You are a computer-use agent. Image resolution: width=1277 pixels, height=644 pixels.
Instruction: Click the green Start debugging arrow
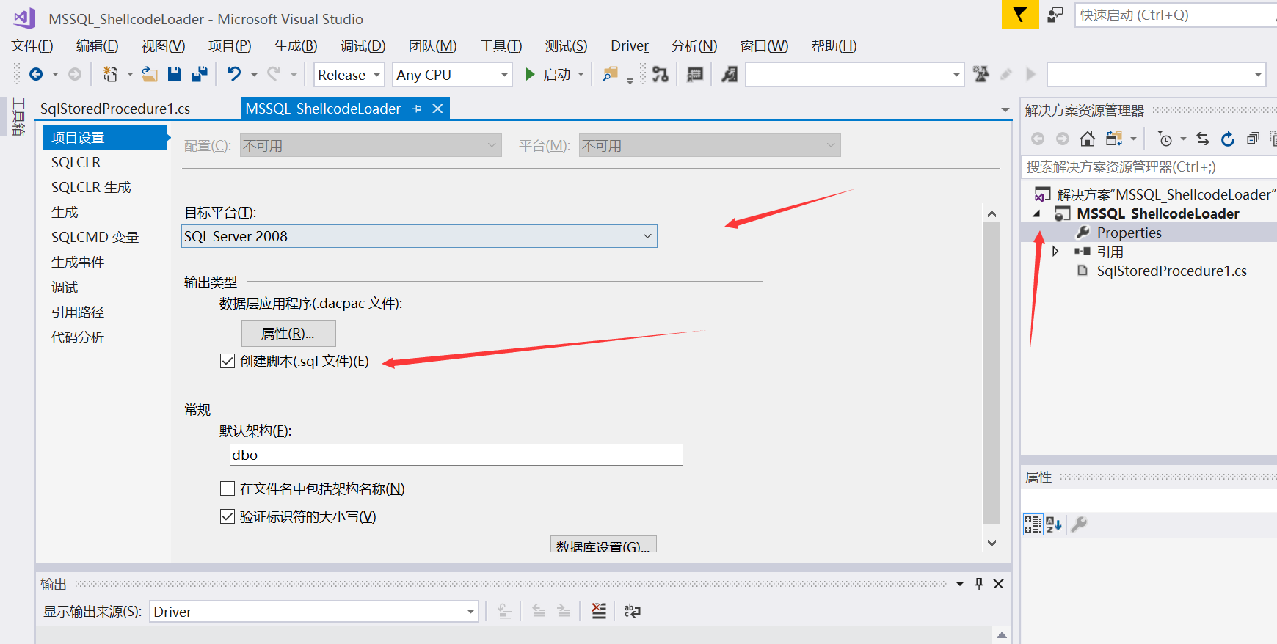(530, 74)
